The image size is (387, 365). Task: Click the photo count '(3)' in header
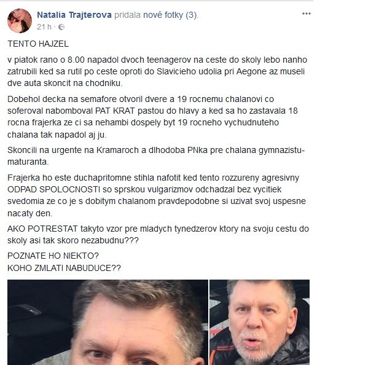click(192, 15)
